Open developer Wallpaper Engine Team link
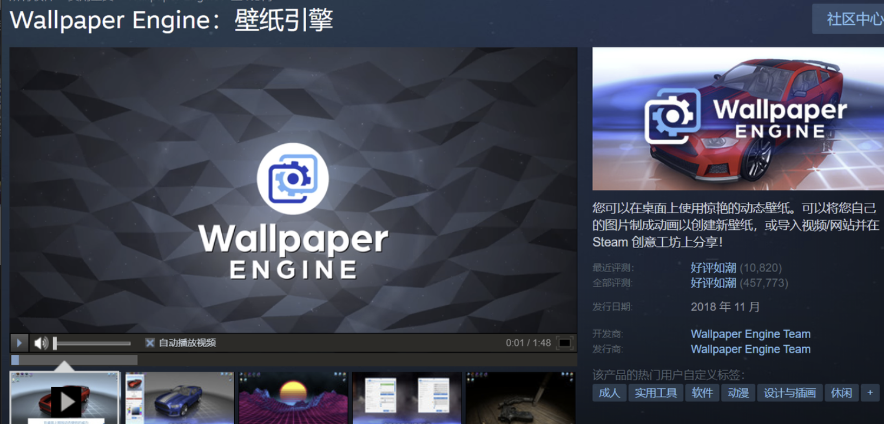 pos(750,334)
